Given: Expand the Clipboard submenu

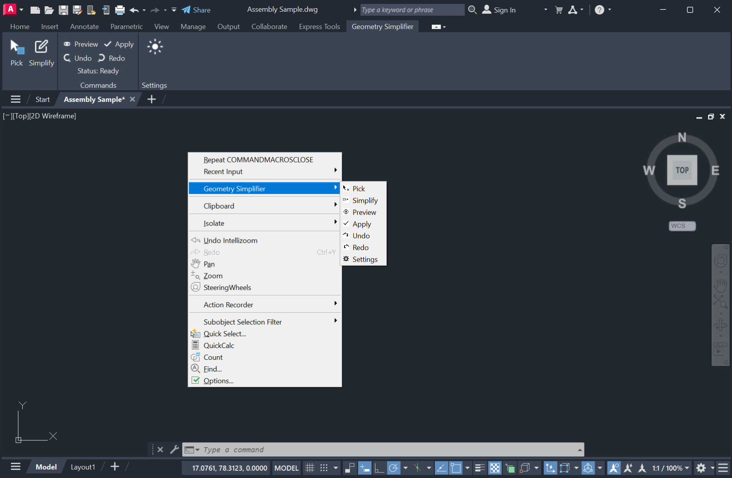Looking at the screenshot, I should pos(265,206).
